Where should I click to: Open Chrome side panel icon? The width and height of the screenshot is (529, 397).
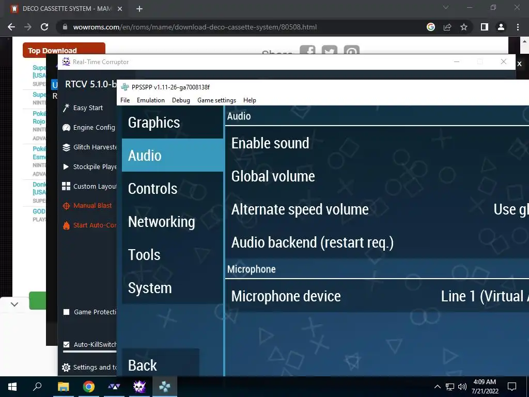pos(485,27)
